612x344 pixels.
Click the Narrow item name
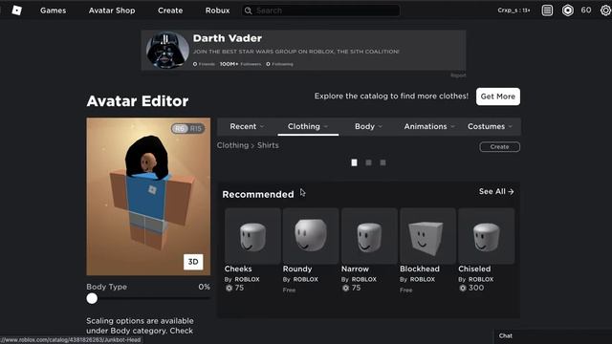pyautogui.click(x=355, y=269)
